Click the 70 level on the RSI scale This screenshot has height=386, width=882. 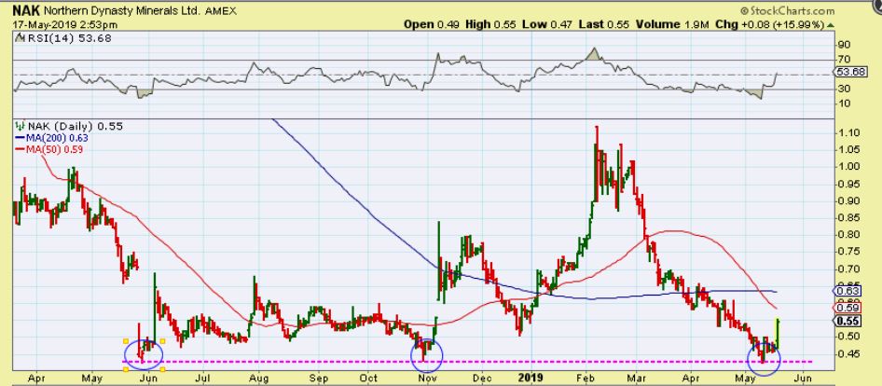[x=843, y=59]
